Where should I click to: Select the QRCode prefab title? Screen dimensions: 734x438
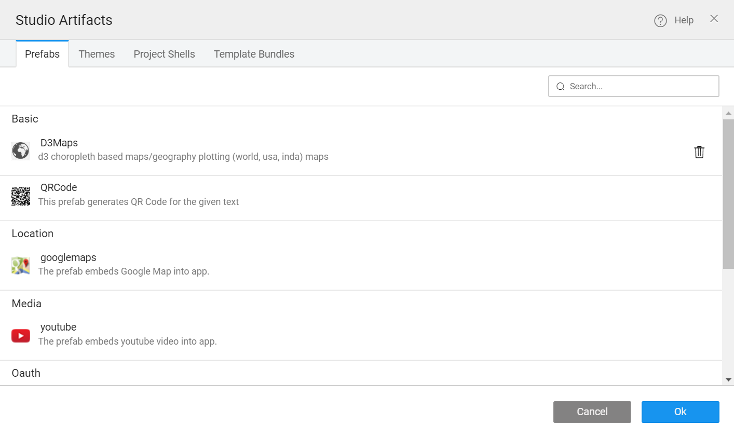pyautogui.click(x=59, y=187)
